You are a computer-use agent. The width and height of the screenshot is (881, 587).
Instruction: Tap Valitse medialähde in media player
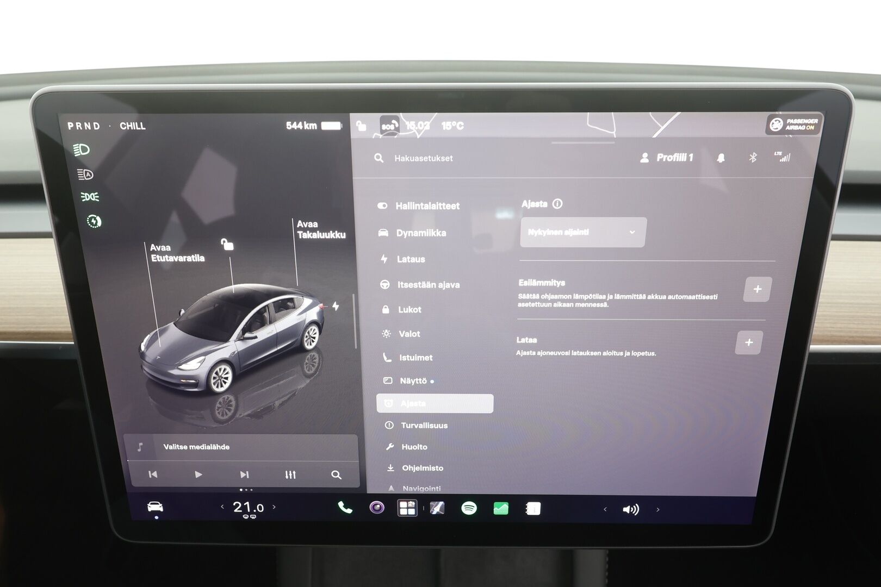click(x=196, y=447)
